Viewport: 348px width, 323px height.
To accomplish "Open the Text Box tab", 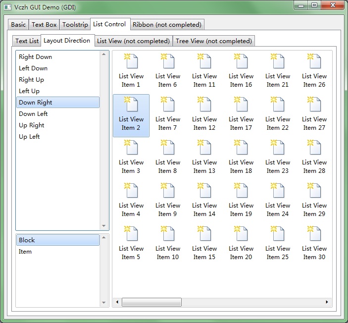I will tap(44, 24).
